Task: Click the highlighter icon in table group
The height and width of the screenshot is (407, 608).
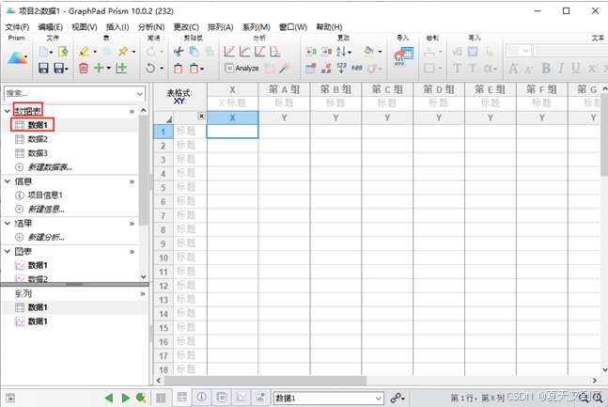Action: pyautogui.click(x=84, y=51)
